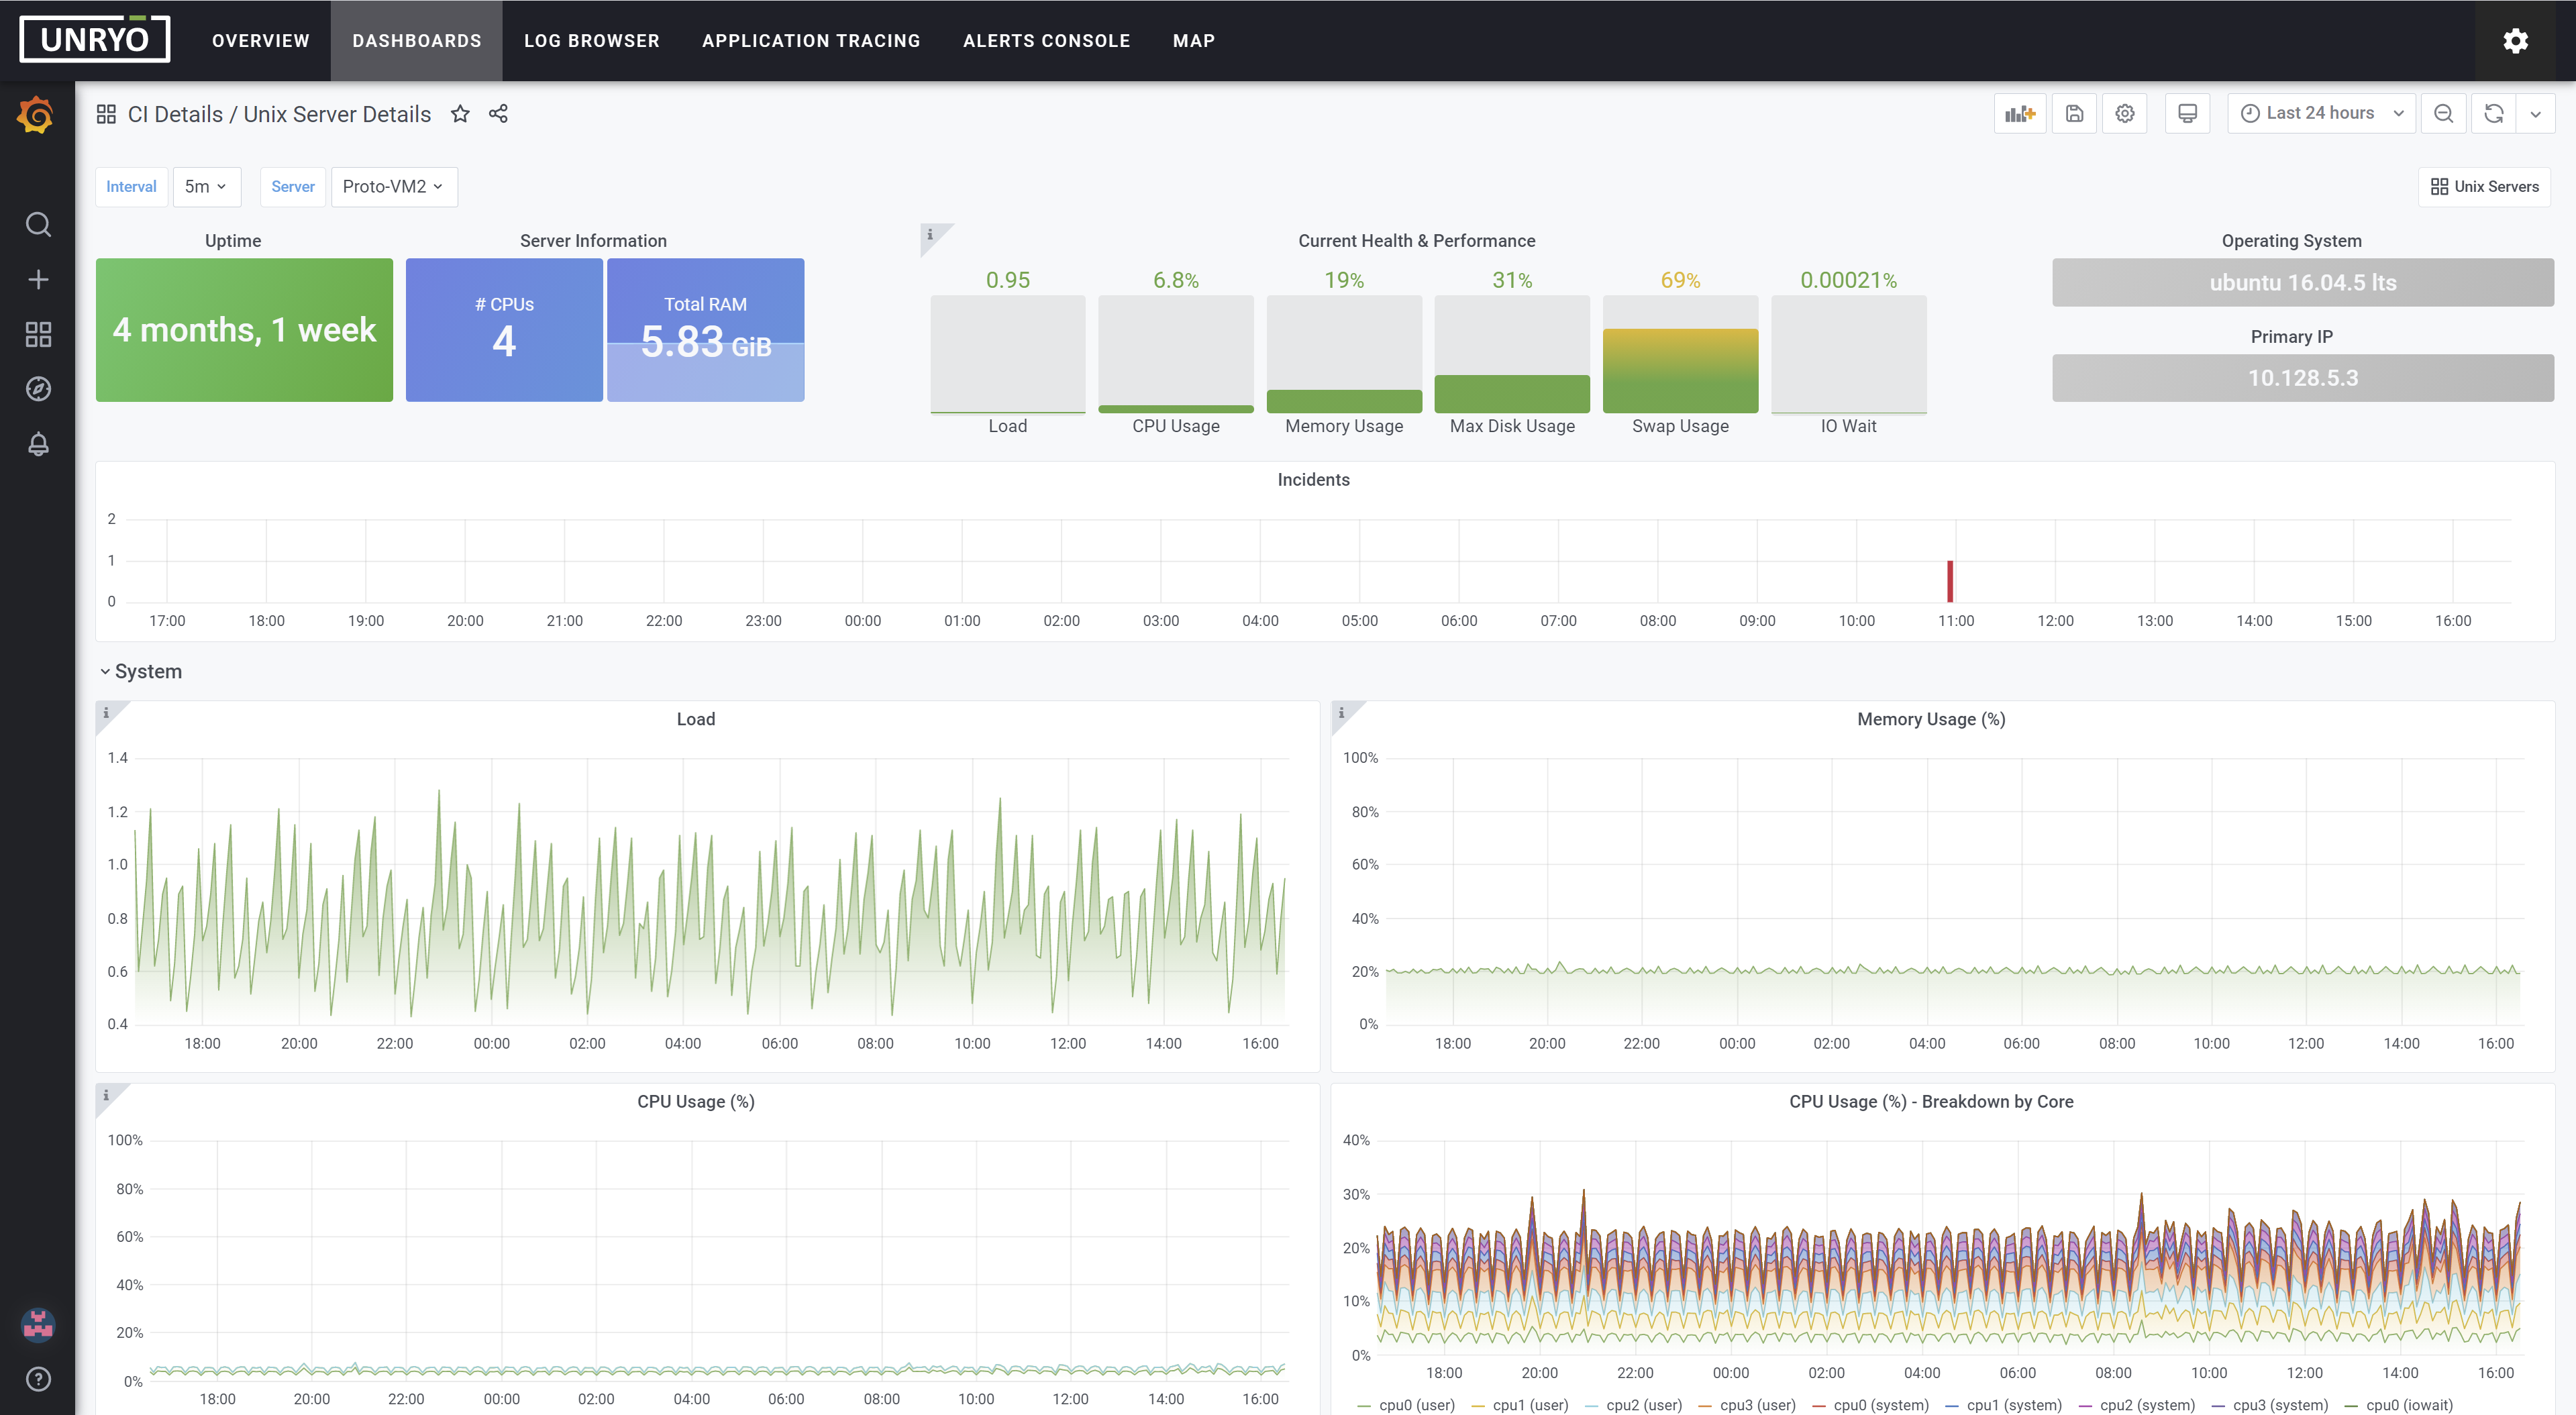The image size is (2576, 1415).
Task: Click the Unix Server Details title
Action: [337, 114]
